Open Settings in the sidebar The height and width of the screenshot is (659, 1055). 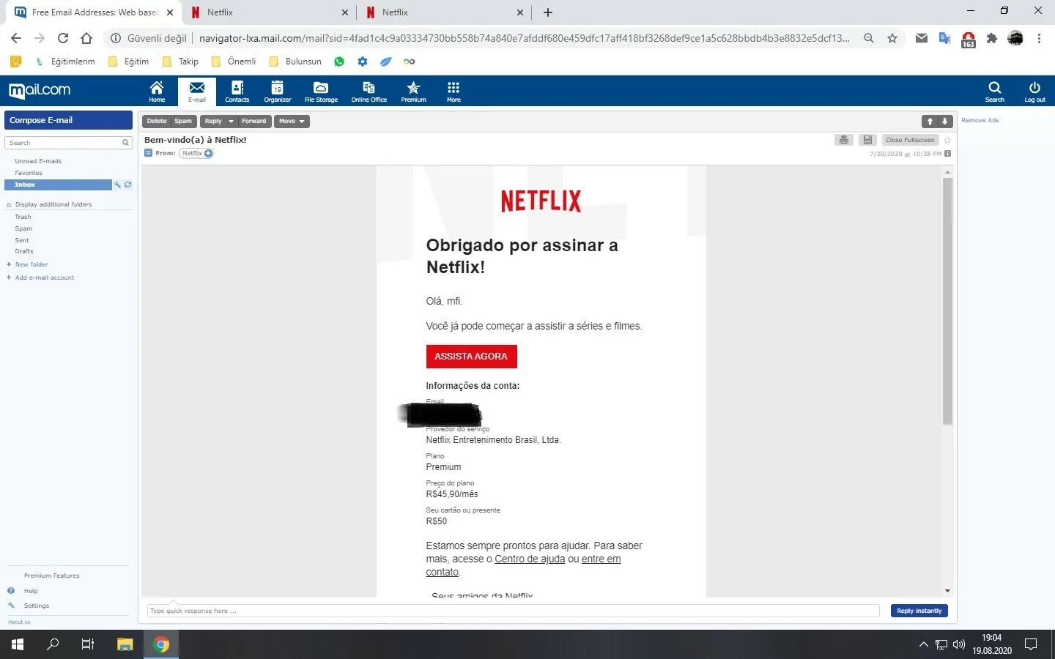pos(36,606)
